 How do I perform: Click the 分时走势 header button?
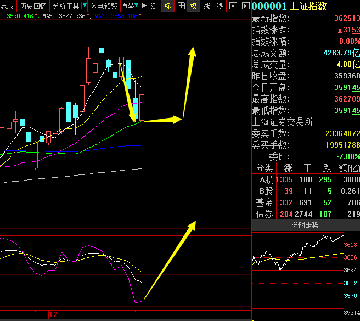[306, 225]
